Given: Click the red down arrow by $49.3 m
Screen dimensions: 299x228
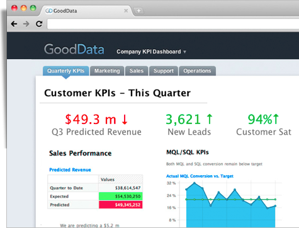Looking at the screenshot, I should pos(125,120).
